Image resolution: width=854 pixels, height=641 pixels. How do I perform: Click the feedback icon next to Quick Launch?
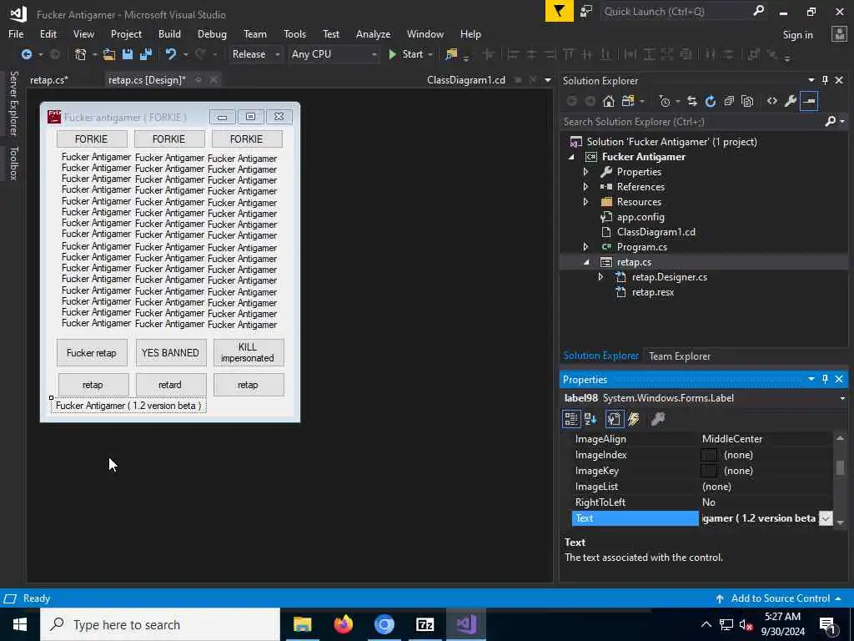tap(586, 11)
